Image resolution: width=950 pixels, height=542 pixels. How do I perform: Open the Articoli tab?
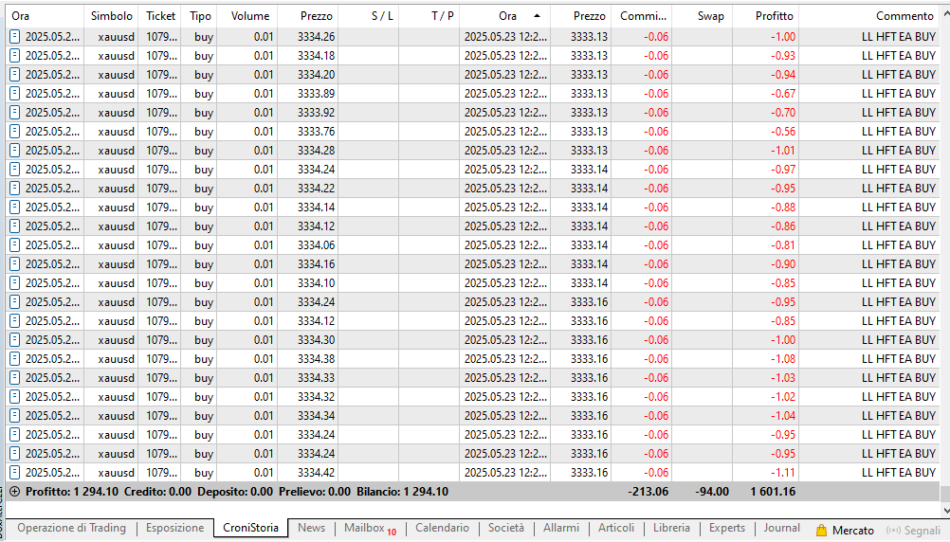tap(616, 528)
